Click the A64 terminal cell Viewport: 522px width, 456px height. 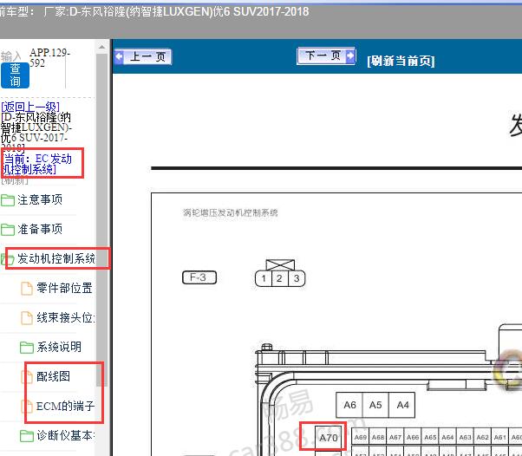[x=447, y=437]
